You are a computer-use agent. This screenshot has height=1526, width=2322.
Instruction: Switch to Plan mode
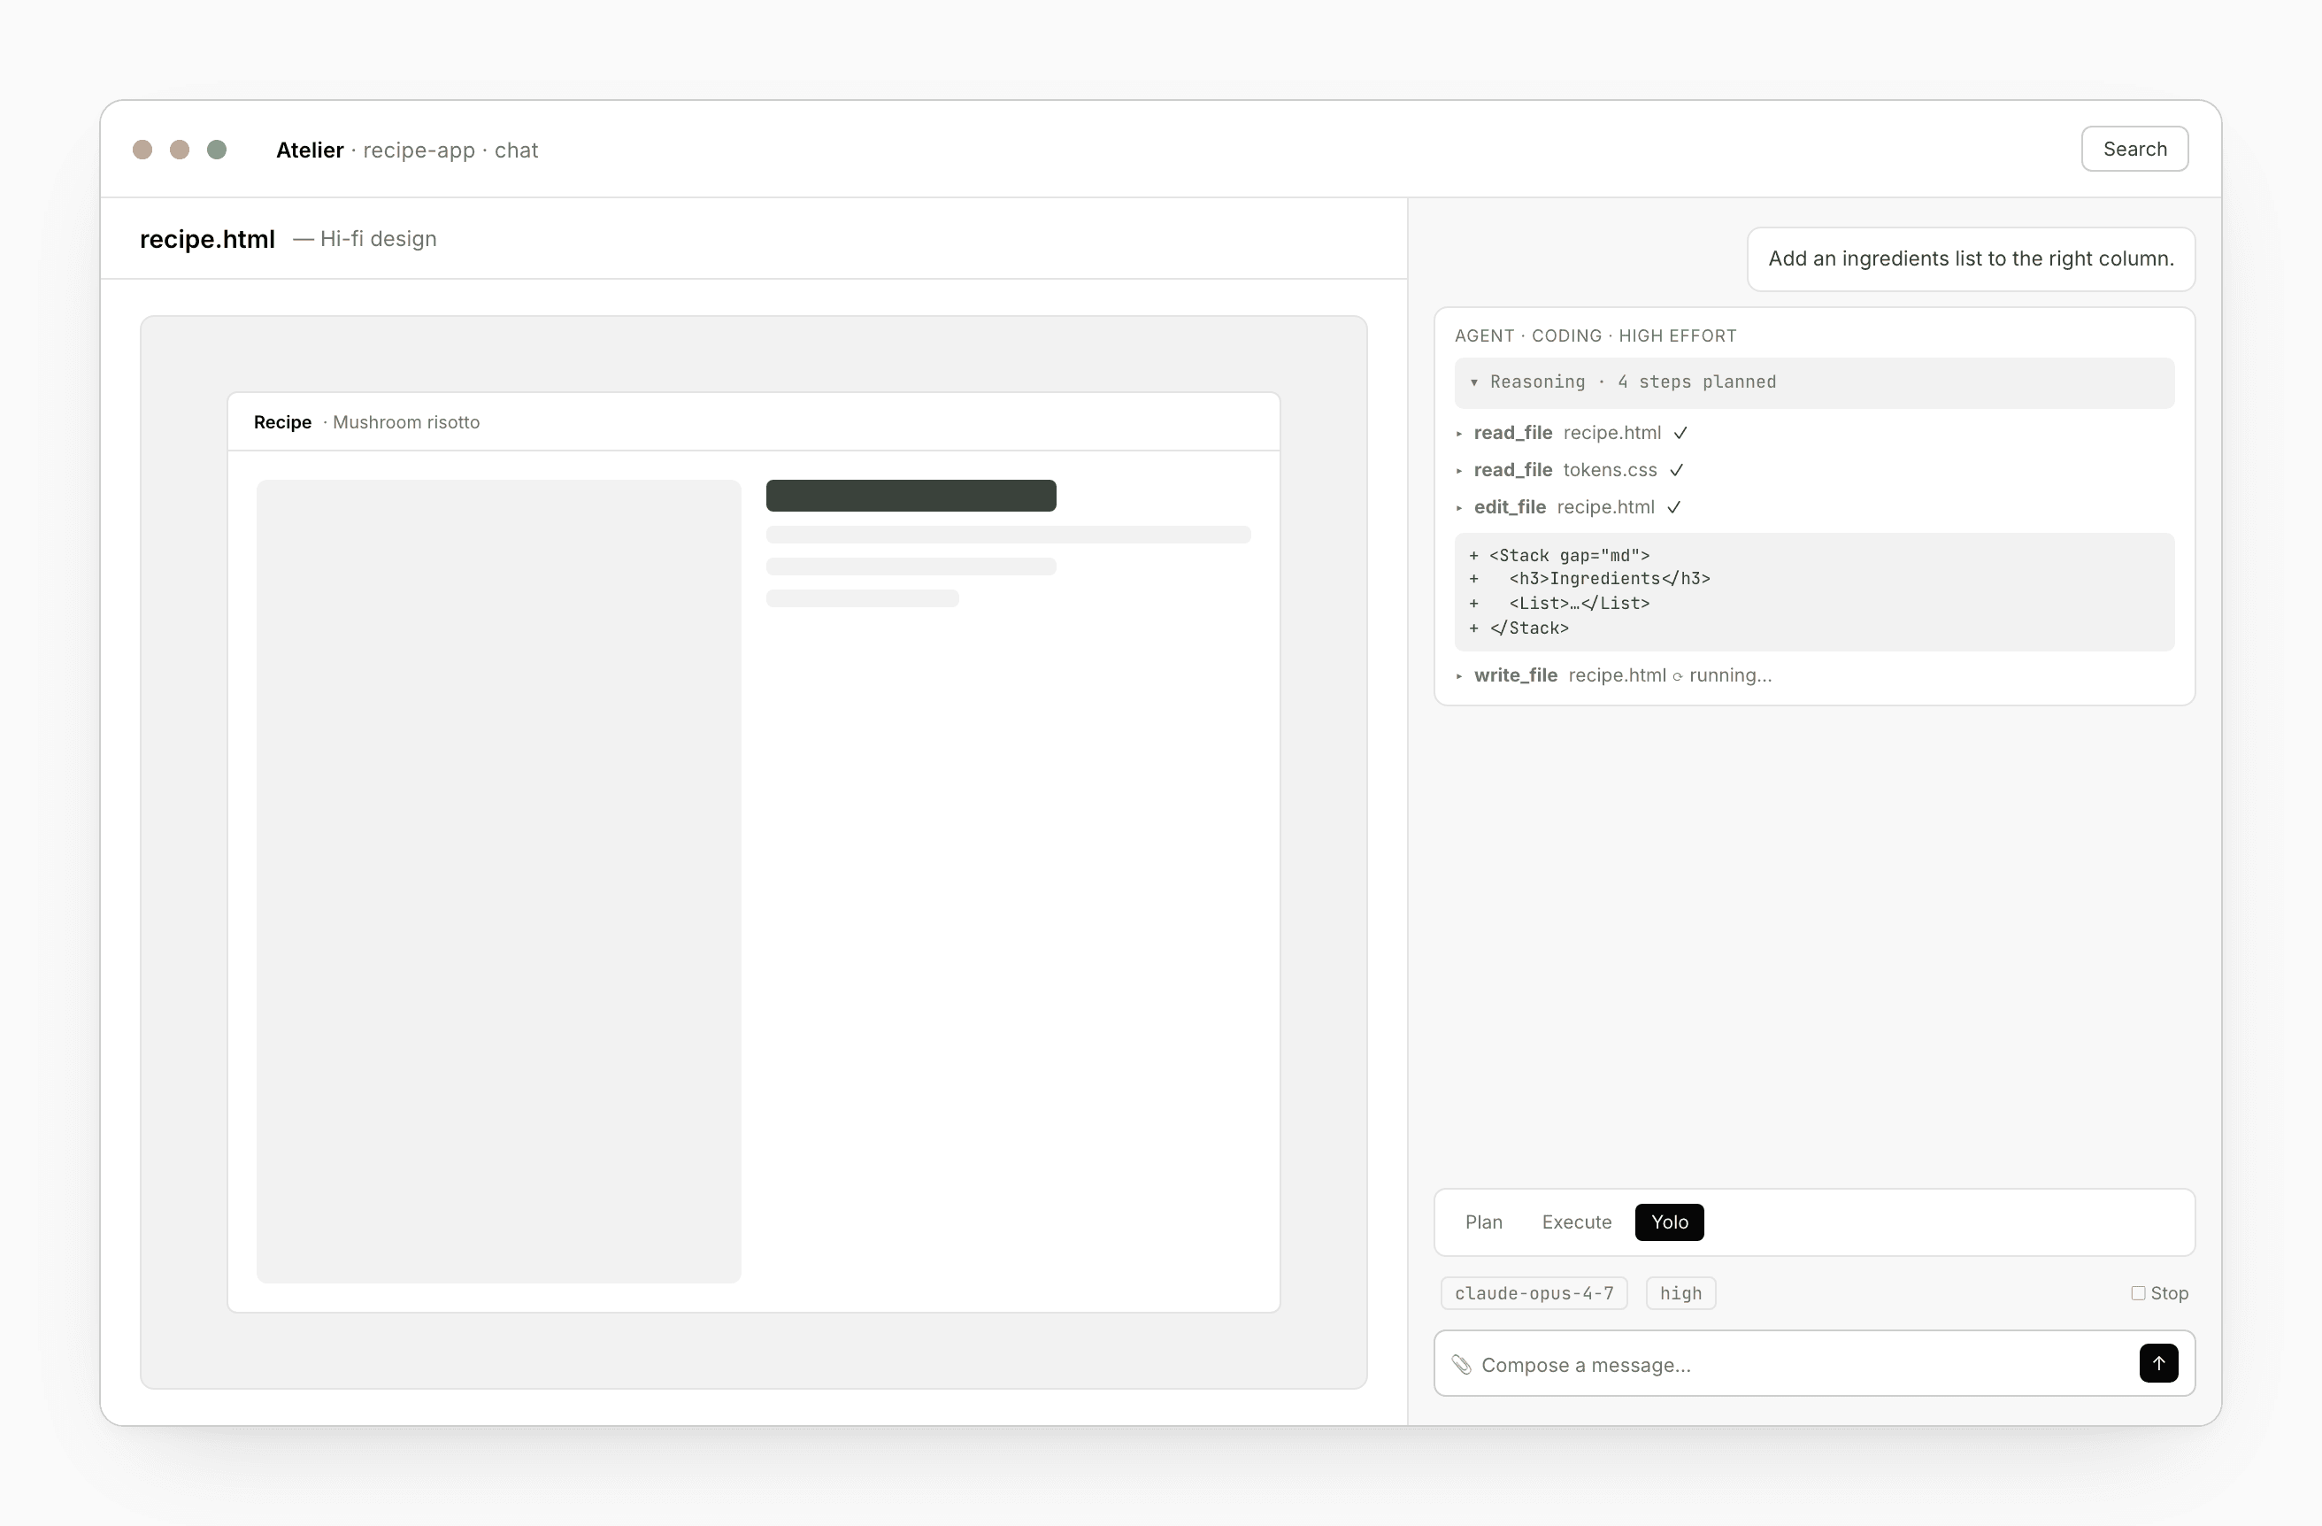click(1483, 1222)
